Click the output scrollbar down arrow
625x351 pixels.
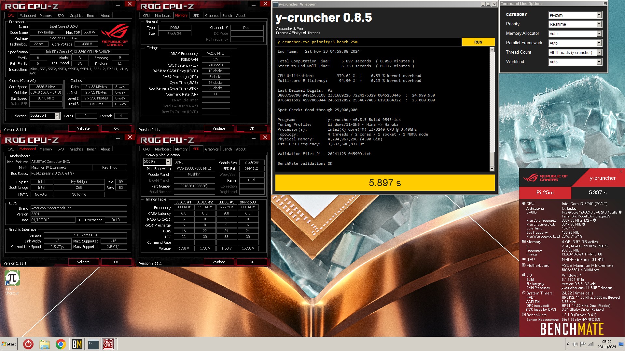pyautogui.click(x=492, y=169)
